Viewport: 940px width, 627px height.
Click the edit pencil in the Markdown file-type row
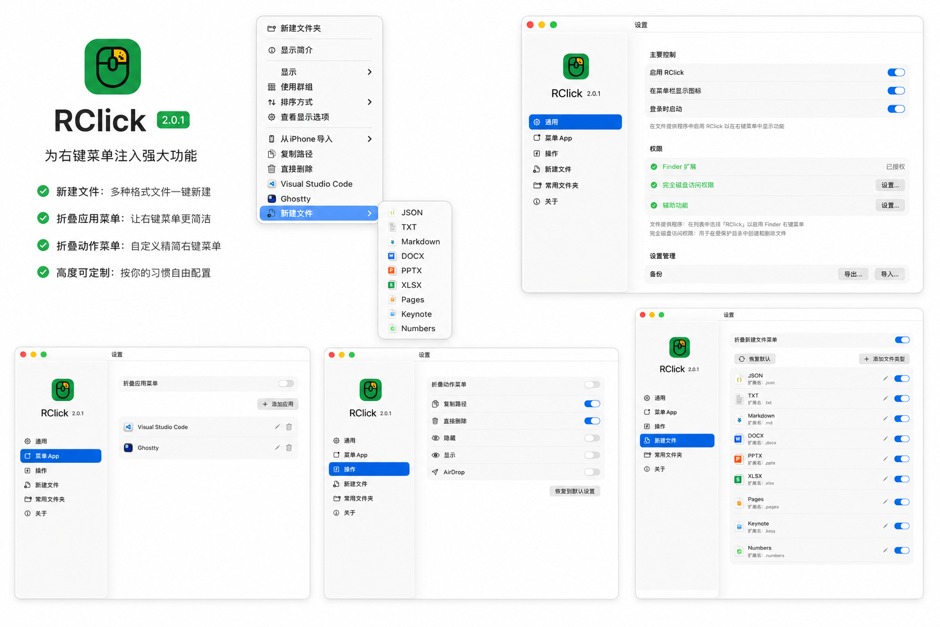tap(885, 419)
